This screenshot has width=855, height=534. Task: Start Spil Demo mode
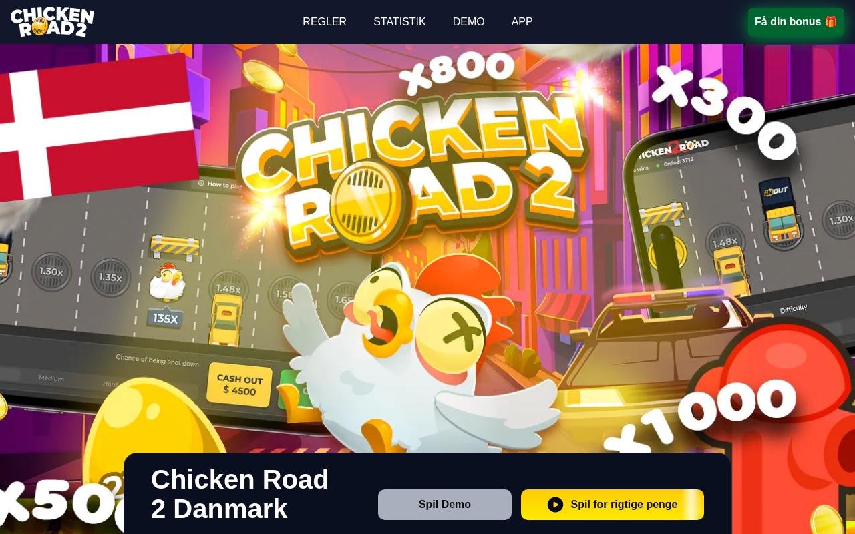[x=445, y=505]
